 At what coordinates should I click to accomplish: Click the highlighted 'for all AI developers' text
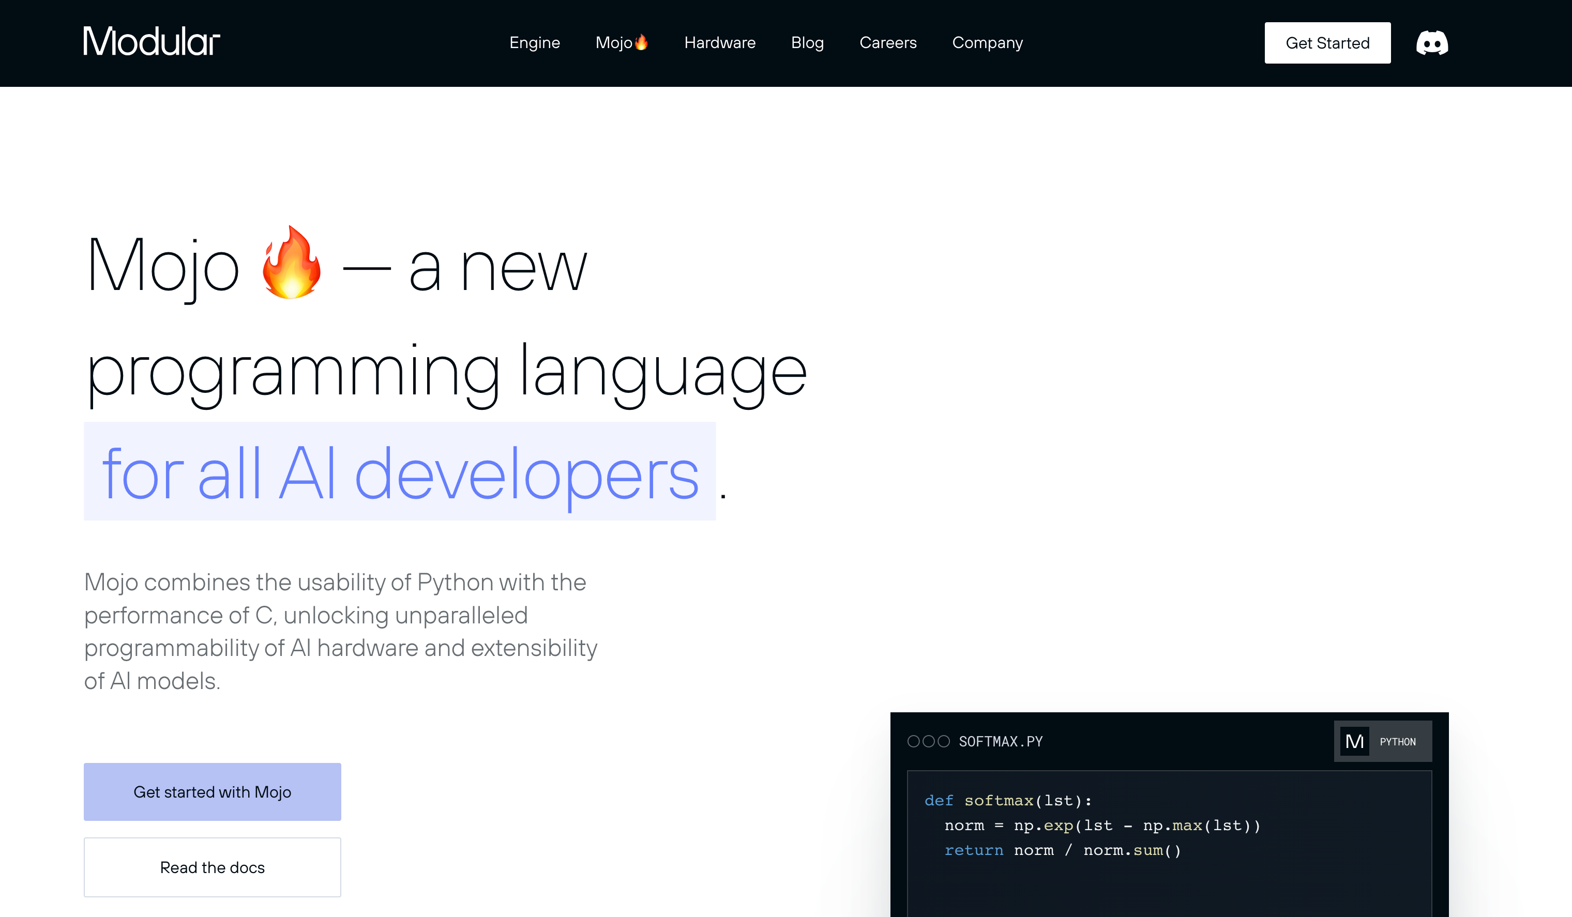(x=399, y=472)
